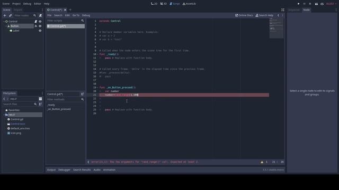Open signals icon on Button node
Image resolution: width=339 pixels, height=190 pixels.
tap(36, 26)
